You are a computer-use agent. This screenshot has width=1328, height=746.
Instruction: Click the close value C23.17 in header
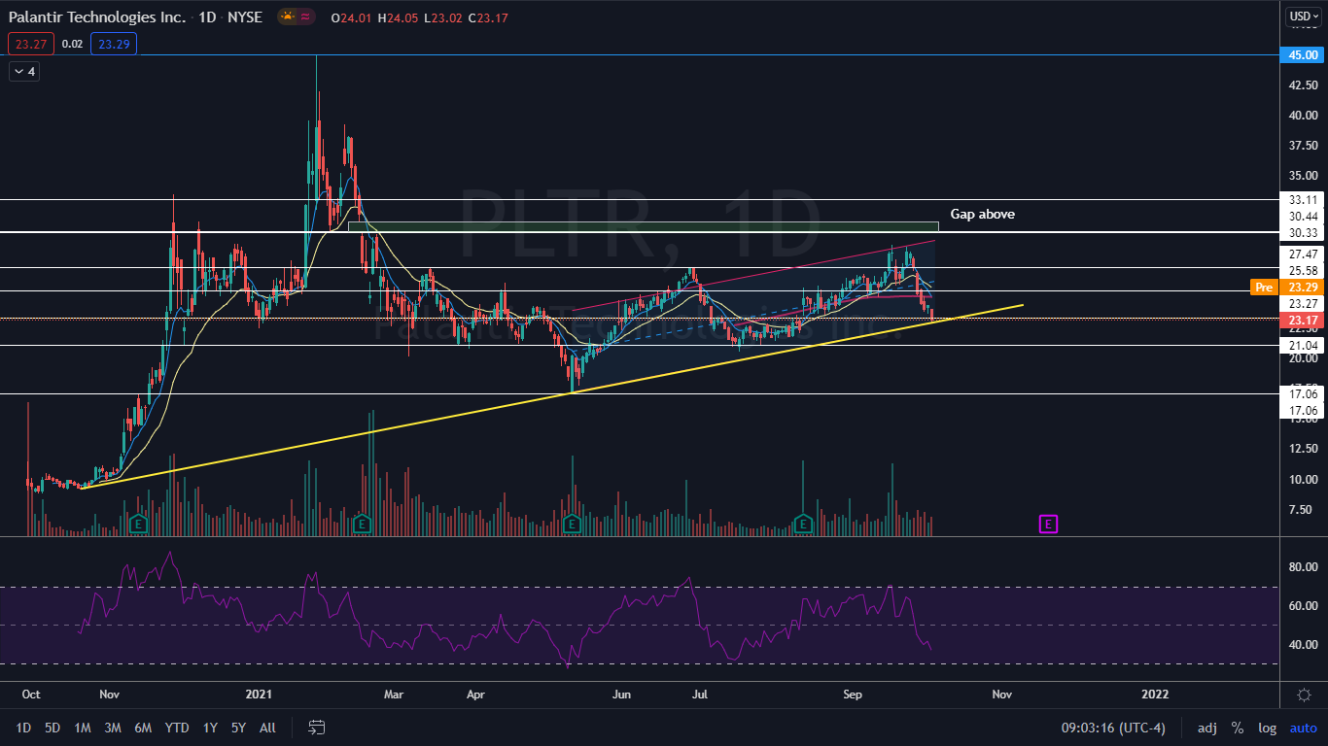click(x=488, y=18)
